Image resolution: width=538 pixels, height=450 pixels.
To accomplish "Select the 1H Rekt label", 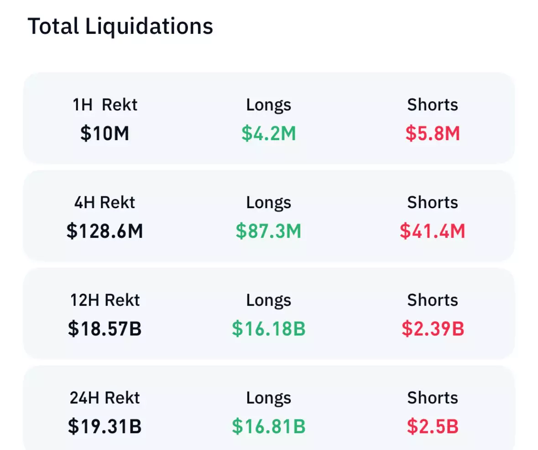I will [105, 105].
